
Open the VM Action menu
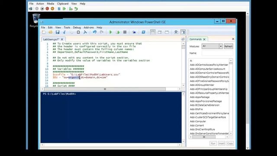(x=40, y=4)
